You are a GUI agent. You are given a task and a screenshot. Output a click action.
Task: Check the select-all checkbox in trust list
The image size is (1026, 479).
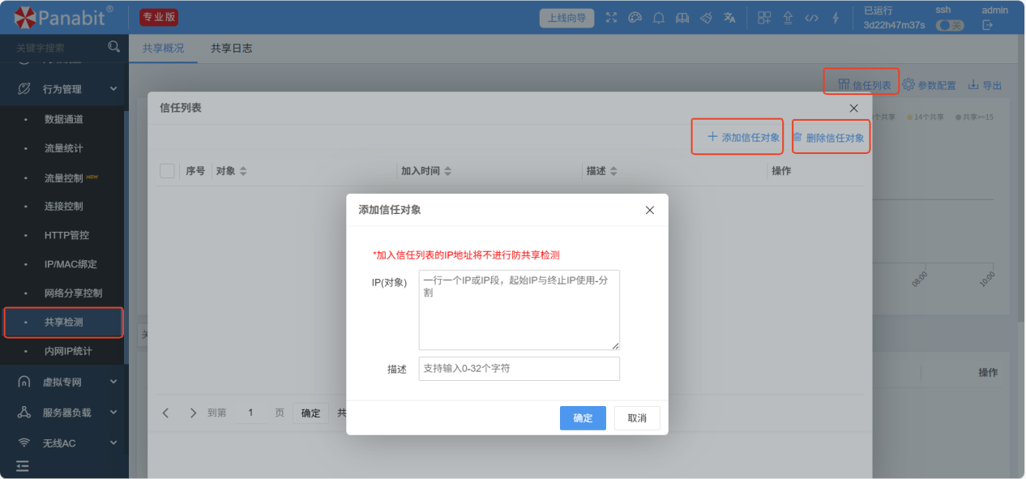pyautogui.click(x=168, y=171)
